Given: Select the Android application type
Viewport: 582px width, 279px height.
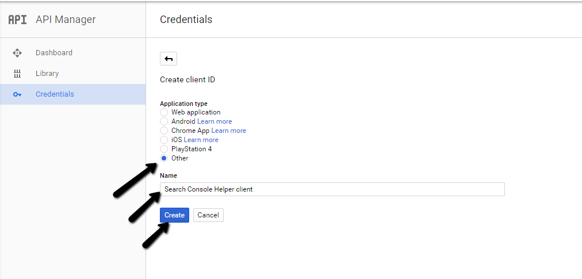Looking at the screenshot, I should pos(164,121).
